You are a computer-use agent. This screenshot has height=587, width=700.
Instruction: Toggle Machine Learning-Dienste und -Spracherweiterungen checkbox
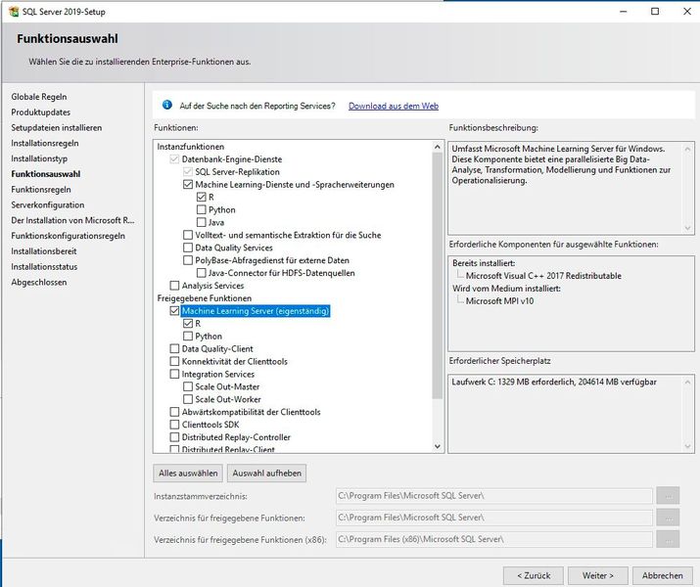188,184
